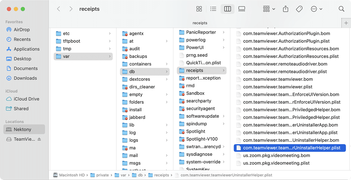This screenshot has height=180, width=351.
Task: Expand the dextcores folder chevron
Action: (x=167, y=79)
